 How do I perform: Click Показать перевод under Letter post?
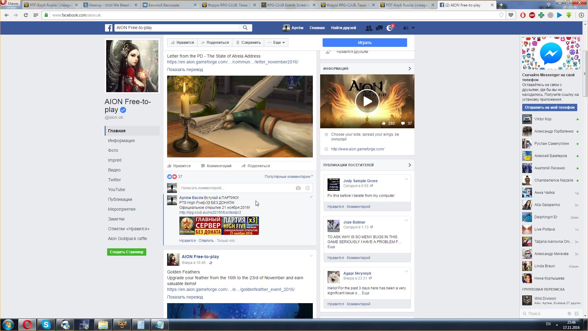[x=185, y=70]
